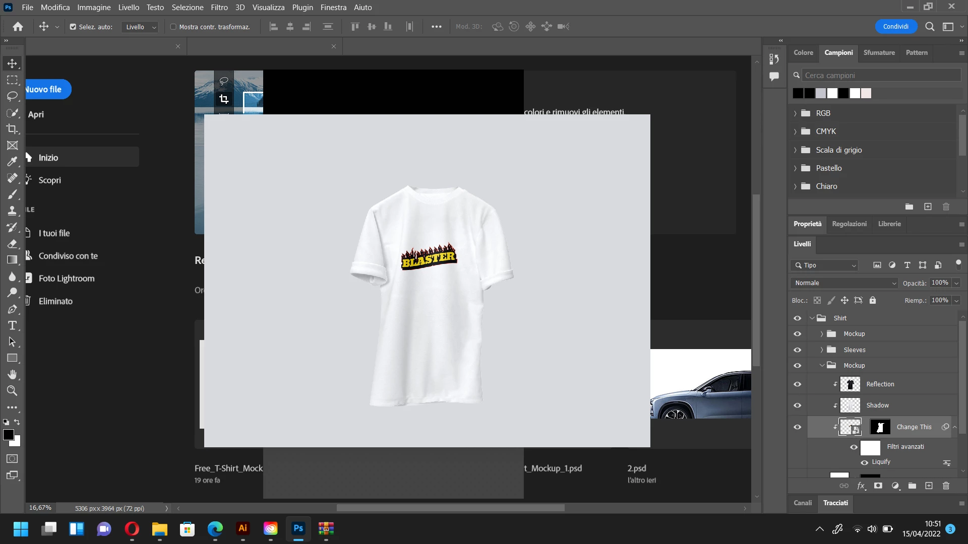Viewport: 968px width, 544px height.
Task: Click the foreground color swatch
Action: pos(8,435)
